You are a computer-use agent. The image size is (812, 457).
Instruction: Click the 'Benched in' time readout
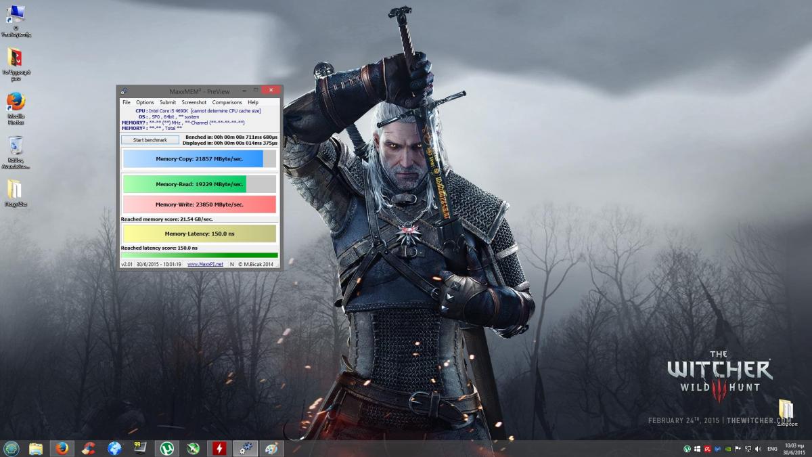(x=231, y=137)
